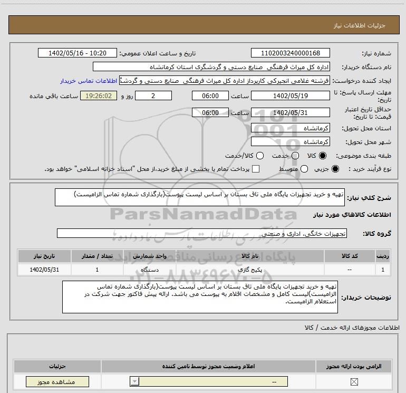
Task: Click the واحد شمارش column header
Action: point(150,256)
